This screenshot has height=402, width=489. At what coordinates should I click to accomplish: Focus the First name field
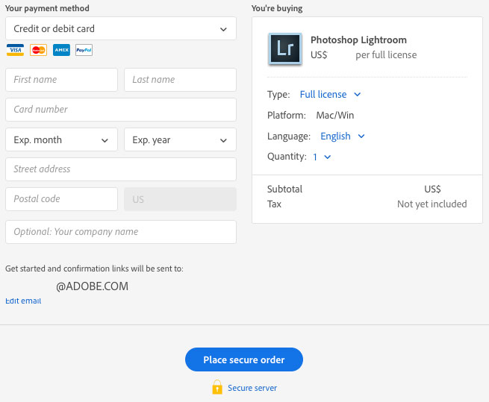click(x=61, y=80)
